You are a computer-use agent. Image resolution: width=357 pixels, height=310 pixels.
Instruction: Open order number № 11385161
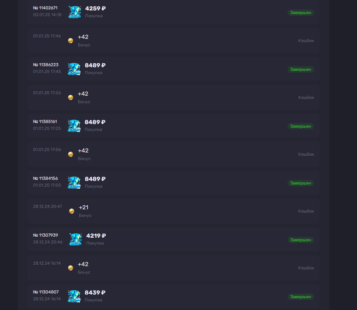(x=45, y=122)
